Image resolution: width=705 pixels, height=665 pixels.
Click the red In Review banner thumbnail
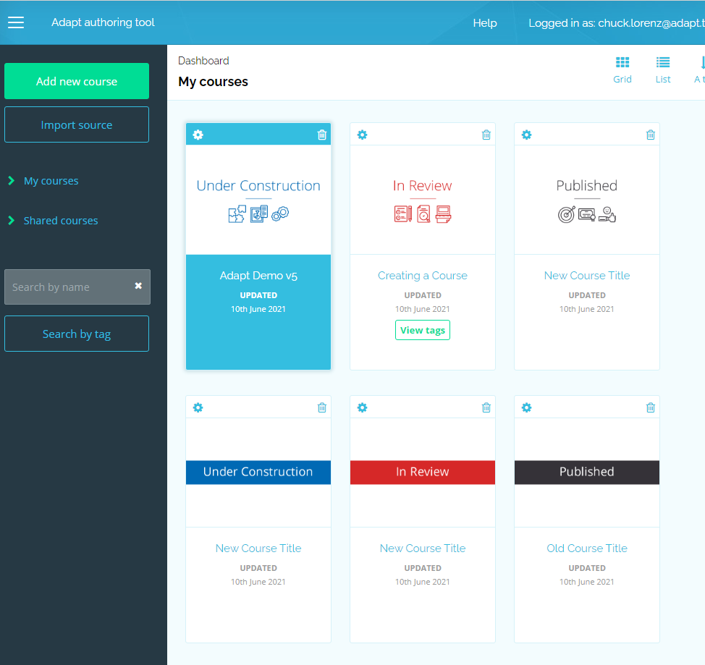point(422,472)
